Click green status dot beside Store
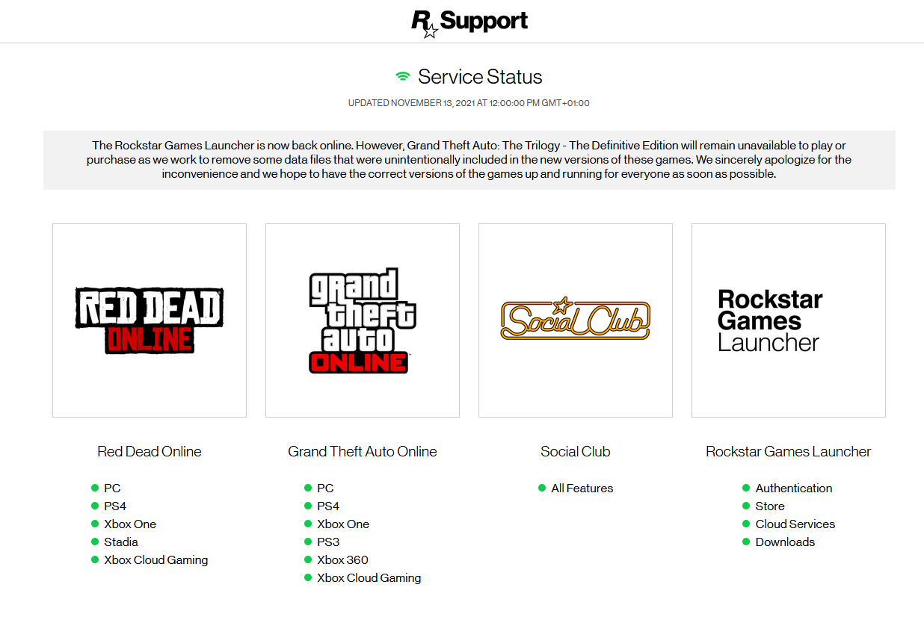This screenshot has height=617, width=924. click(746, 506)
